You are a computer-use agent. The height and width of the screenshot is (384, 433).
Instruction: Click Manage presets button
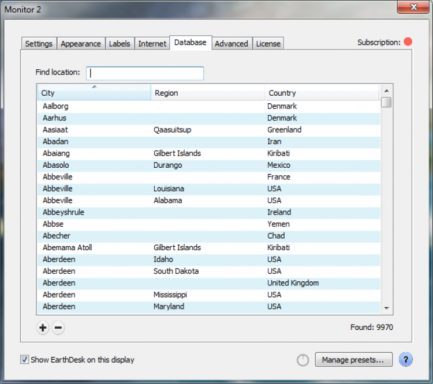point(353,359)
